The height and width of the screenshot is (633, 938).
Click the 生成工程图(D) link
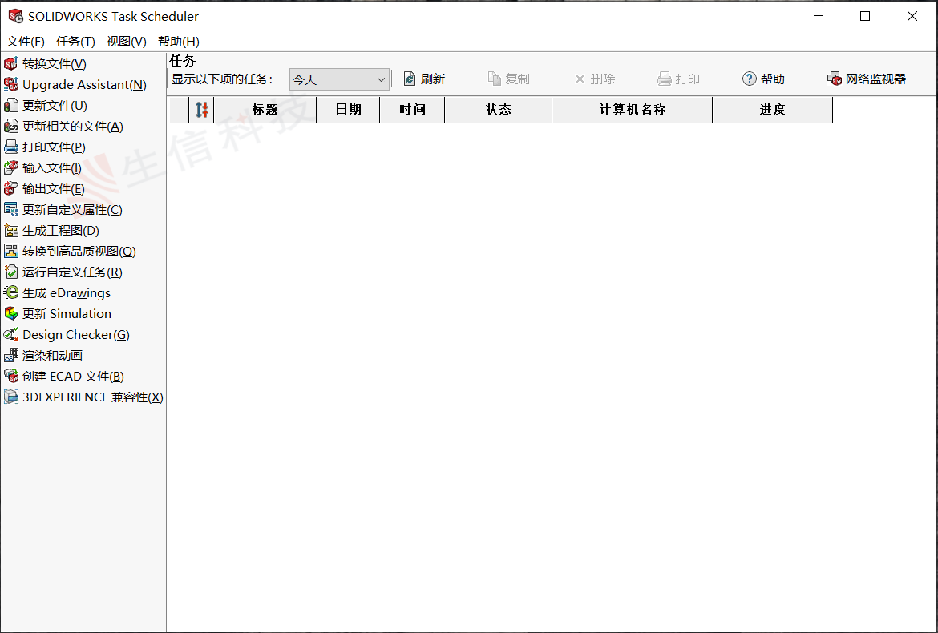pos(60,231)
